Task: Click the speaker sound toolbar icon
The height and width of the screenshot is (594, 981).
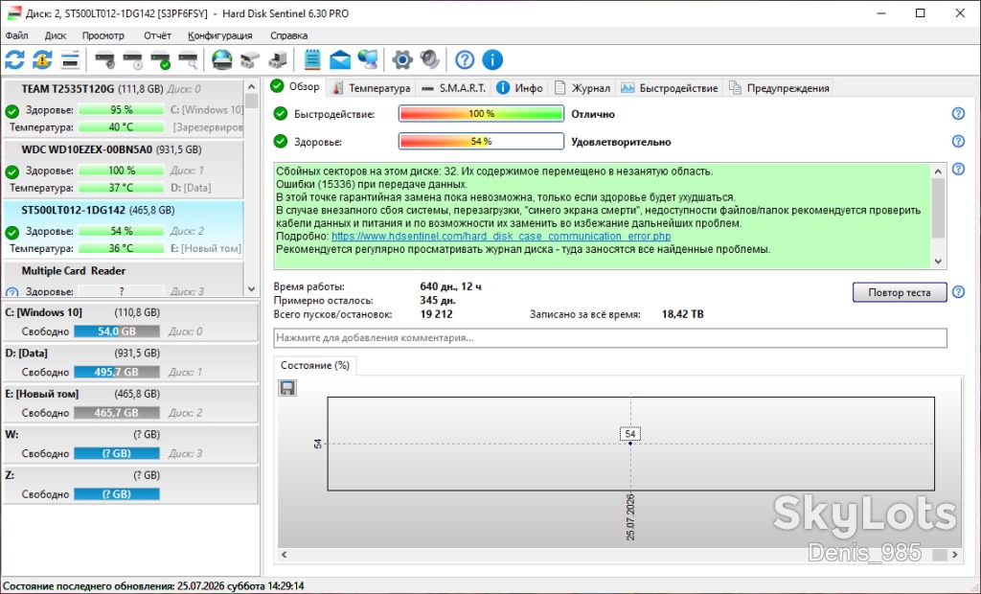Action: [x=430, y=60]
